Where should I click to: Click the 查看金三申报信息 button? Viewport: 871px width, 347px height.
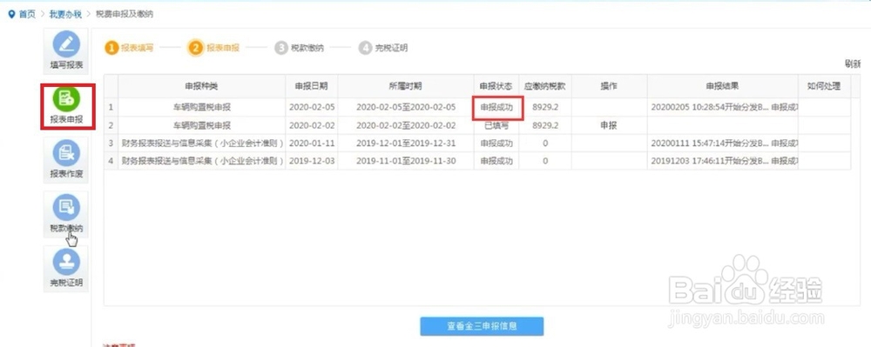[x=482, y=326]
